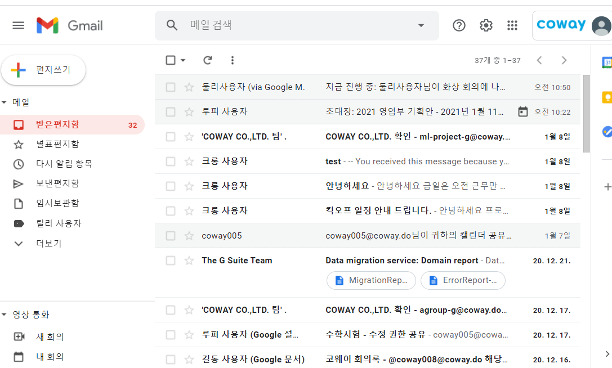Collapse the 영상 통화 section
Viewport: 612px width, 368px height.
(5, 315)
